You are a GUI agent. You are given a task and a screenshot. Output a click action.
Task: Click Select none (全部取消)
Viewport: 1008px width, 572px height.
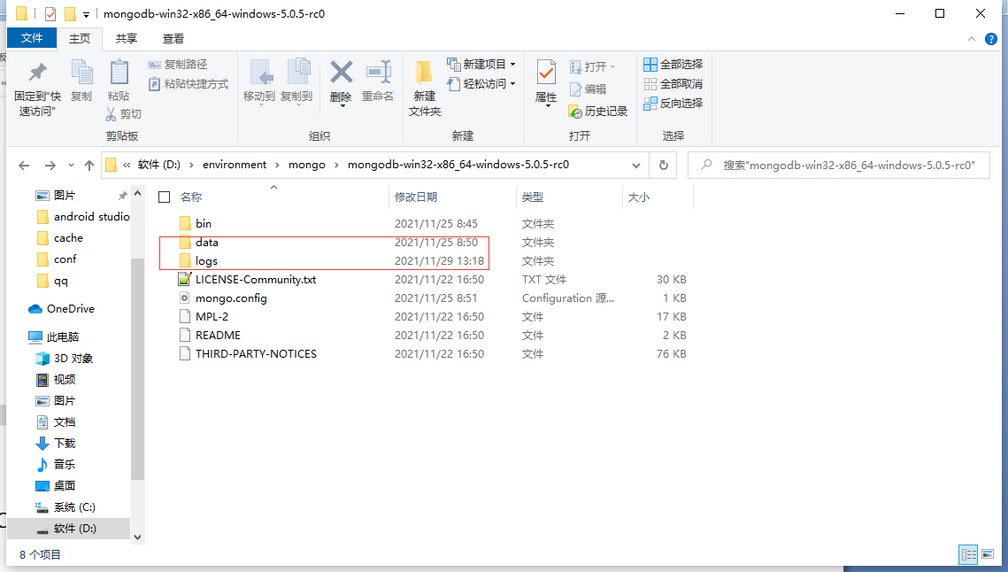point(673,84)
